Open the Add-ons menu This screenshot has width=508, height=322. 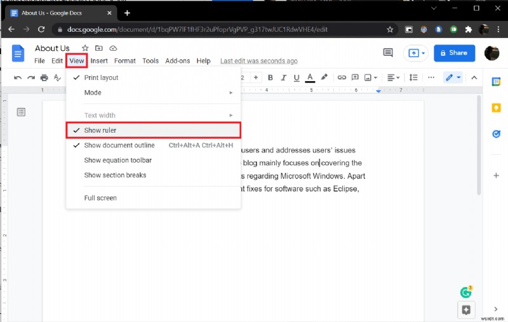178,61
